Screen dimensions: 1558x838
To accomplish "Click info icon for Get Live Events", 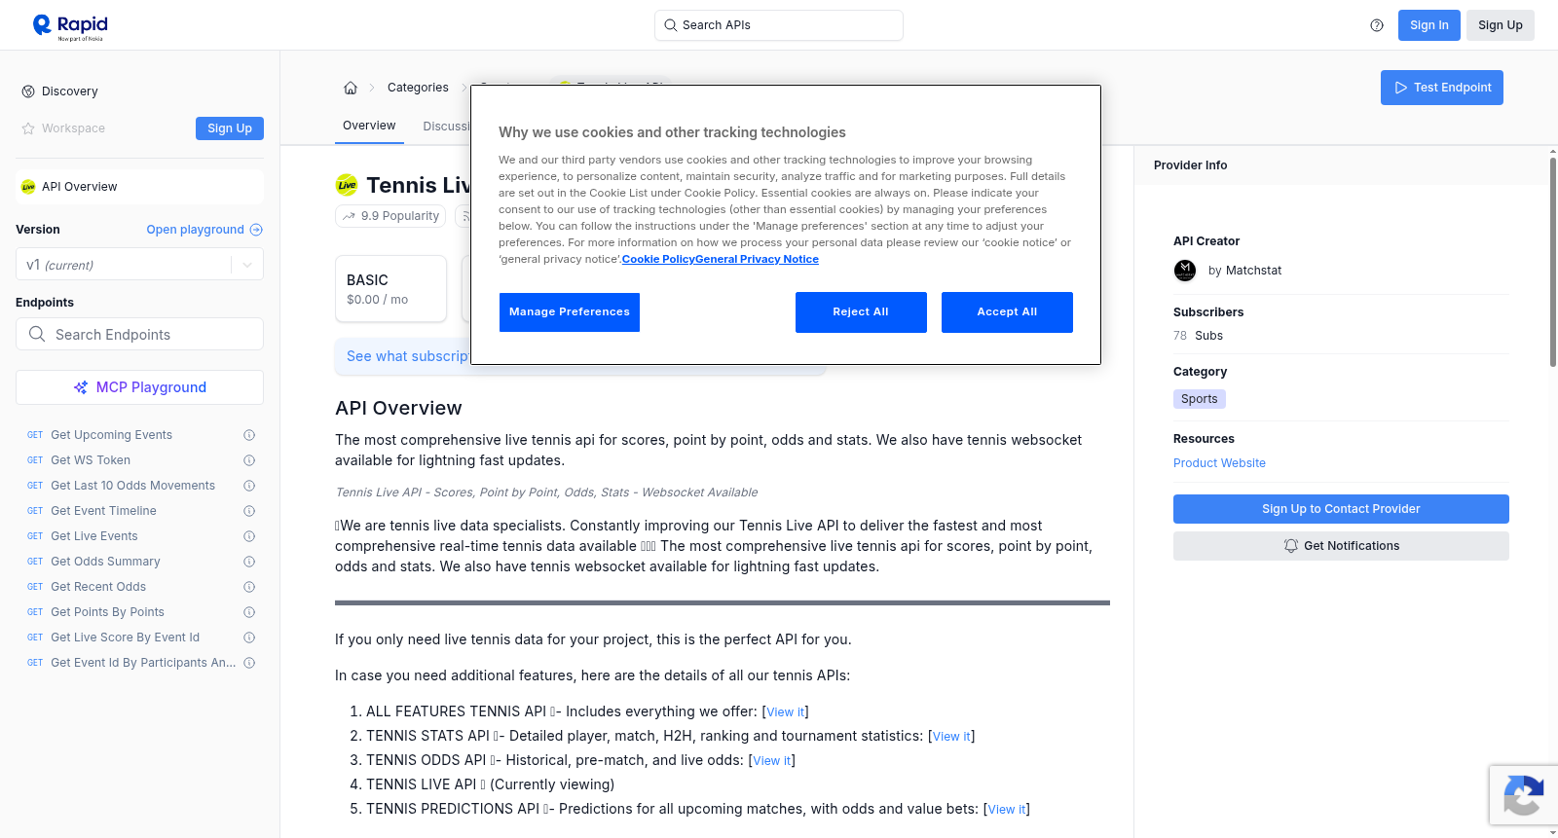I will [249, 536].
